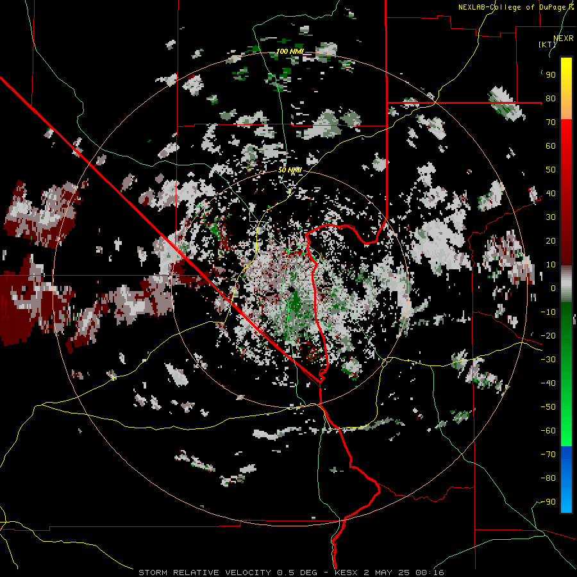Click the -10 value on the velocity scale
This screenshot has height=577, width=577.
548,312
